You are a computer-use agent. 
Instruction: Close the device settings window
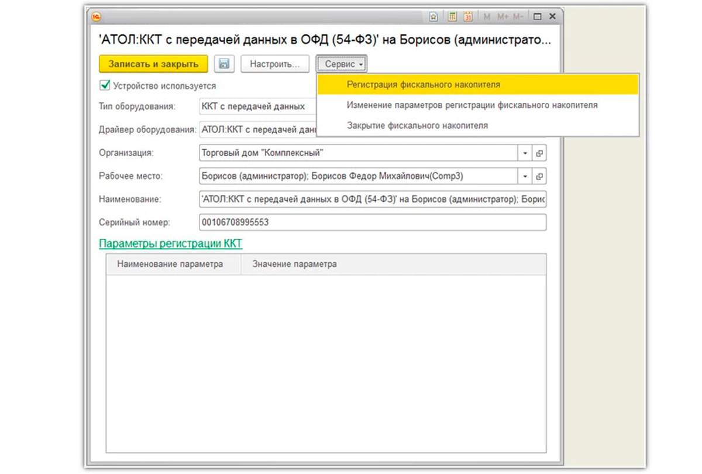[x=552, y=17]
